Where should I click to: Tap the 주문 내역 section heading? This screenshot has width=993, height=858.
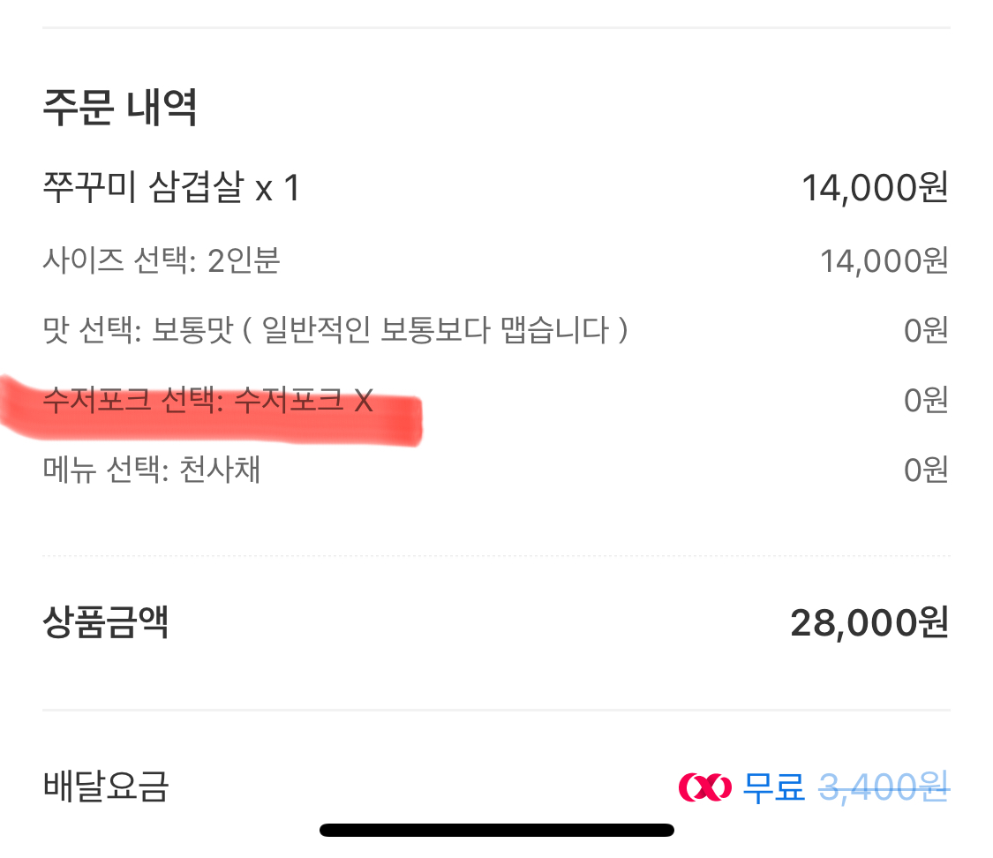coord(119,108)
